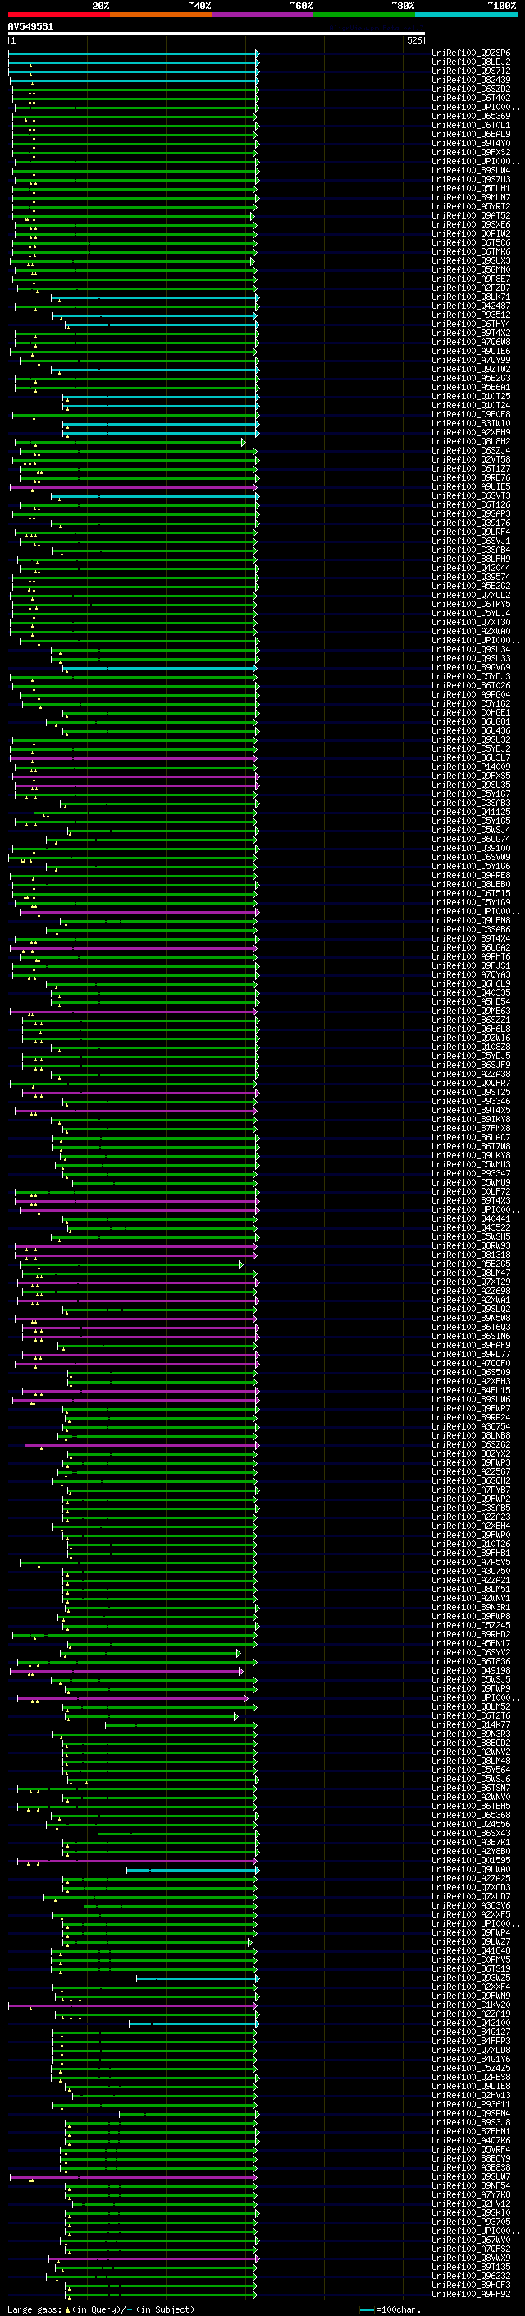Image resolution: width=525 pixels, height=2316 pixels.
Task: Open hit UniRef100_O82439
Action: point(471,80)
